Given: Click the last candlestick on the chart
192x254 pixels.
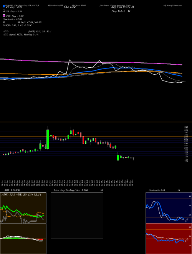Looking at the screenshot, I should (x=133, y=158).
